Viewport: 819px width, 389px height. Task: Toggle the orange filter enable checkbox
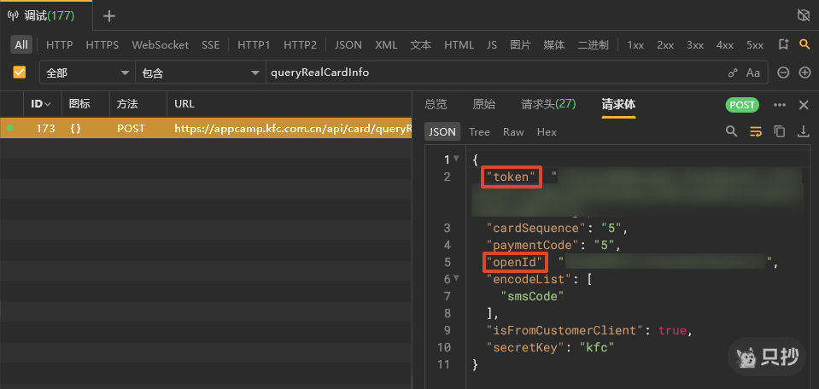pyautogui.click(x=20, y=73)
